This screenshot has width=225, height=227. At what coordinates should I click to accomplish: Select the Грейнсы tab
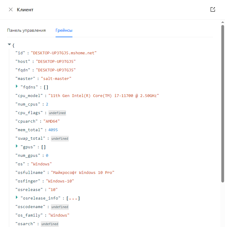(x=64, y=30)
